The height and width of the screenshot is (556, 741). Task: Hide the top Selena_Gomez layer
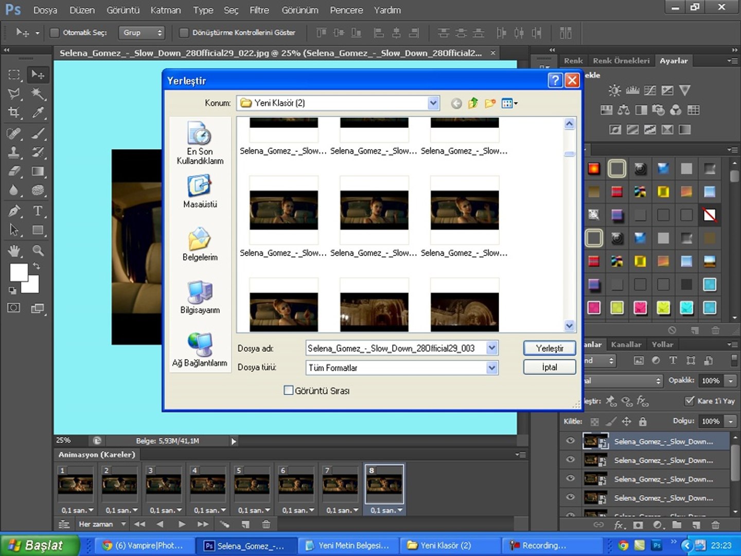click(x=570, y=441)
